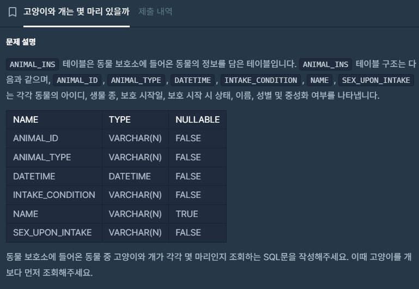Open the 제출 내역 tab
Viewport: 419px width, 289px height.
tap(155, 11)
